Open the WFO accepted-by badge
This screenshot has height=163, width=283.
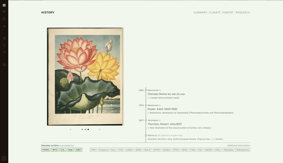pyautogui.click(x=55, y=150)
